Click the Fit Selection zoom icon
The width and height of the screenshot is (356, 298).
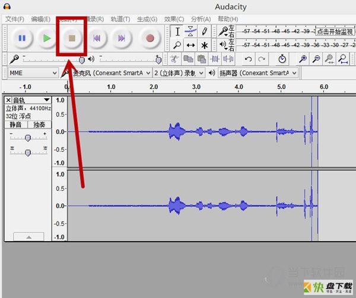click(329, 59)
